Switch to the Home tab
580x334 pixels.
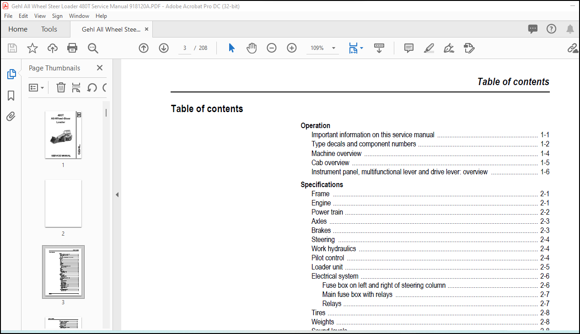(x=18, y=29)
